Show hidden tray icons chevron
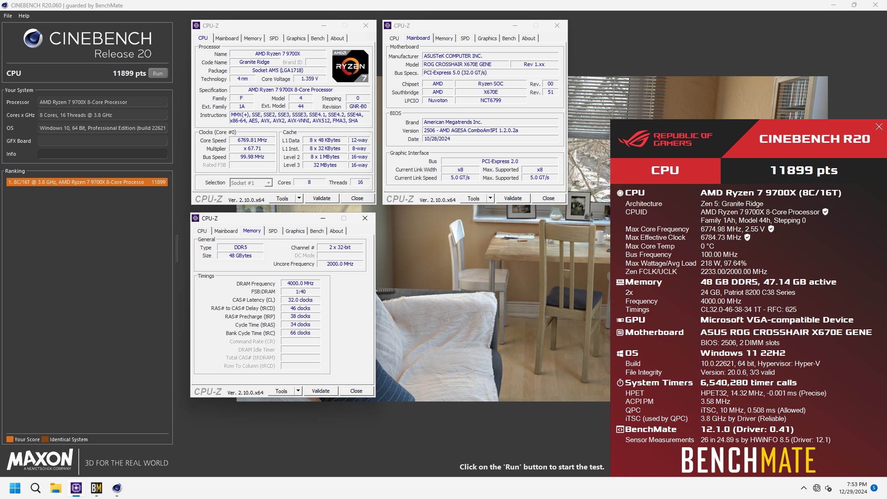 (x=804, y=488)
